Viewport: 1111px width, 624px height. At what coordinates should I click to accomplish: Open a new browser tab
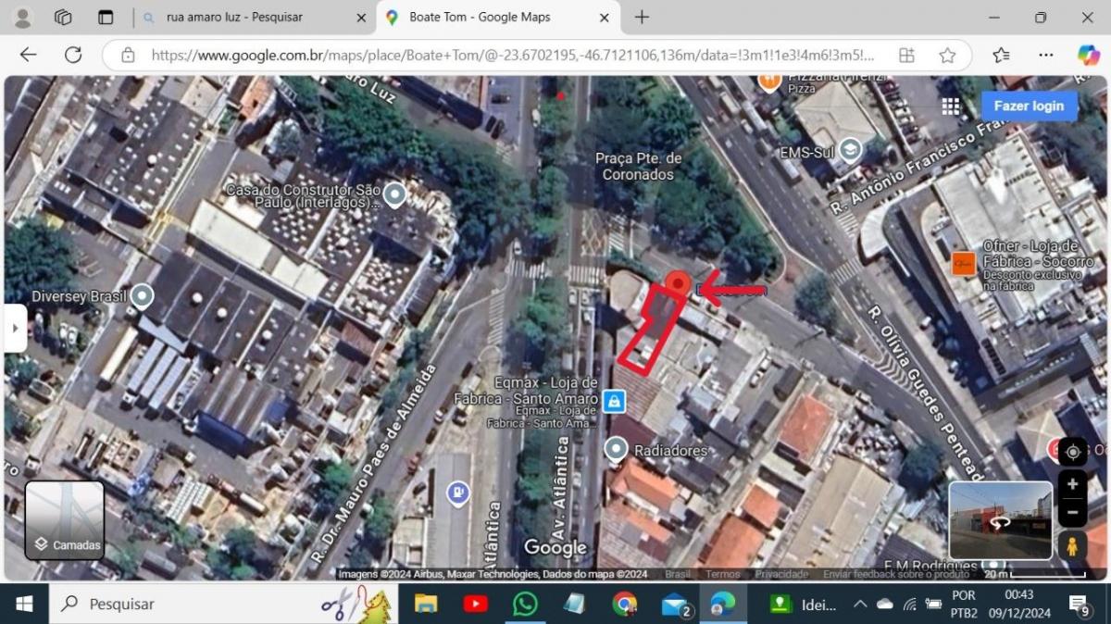642,18
